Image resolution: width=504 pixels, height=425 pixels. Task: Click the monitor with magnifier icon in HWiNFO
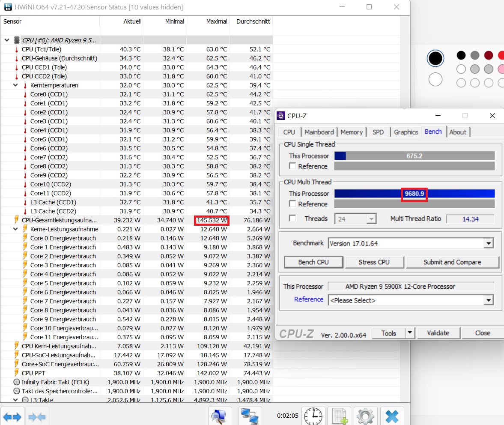(x=220, y=416)
